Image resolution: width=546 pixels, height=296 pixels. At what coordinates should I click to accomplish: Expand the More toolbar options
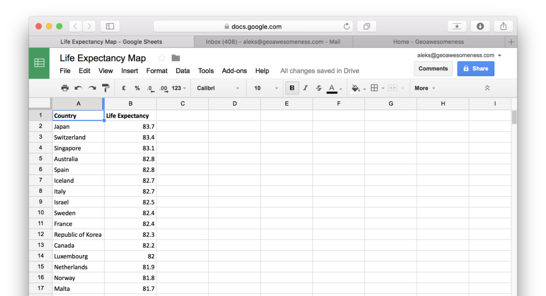pos(424,88)
